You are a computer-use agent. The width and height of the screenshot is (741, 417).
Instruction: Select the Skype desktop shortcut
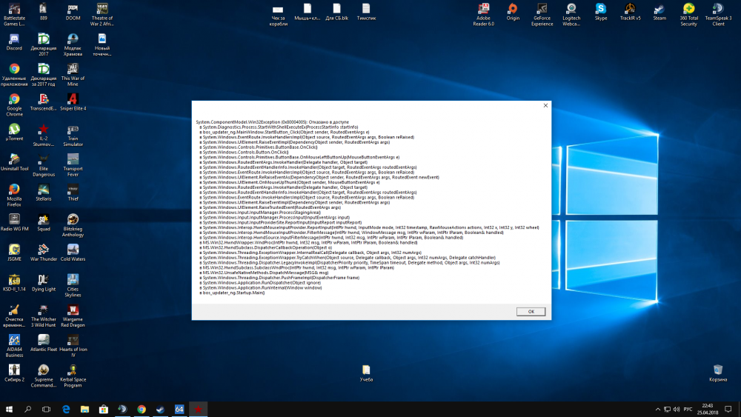[x=600, y=10]
